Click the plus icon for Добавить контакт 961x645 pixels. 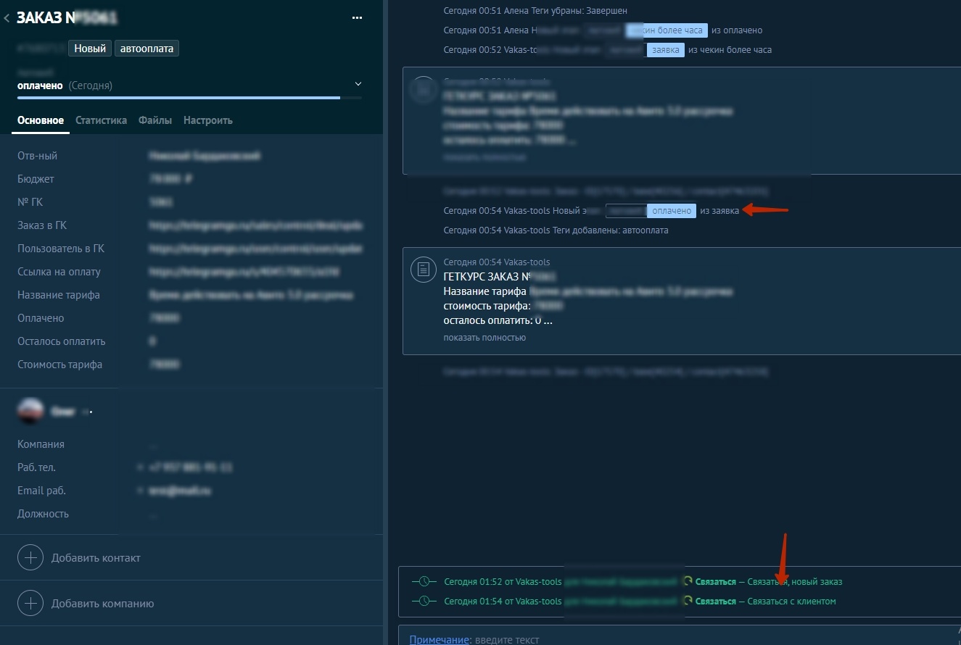click(30, 558)
